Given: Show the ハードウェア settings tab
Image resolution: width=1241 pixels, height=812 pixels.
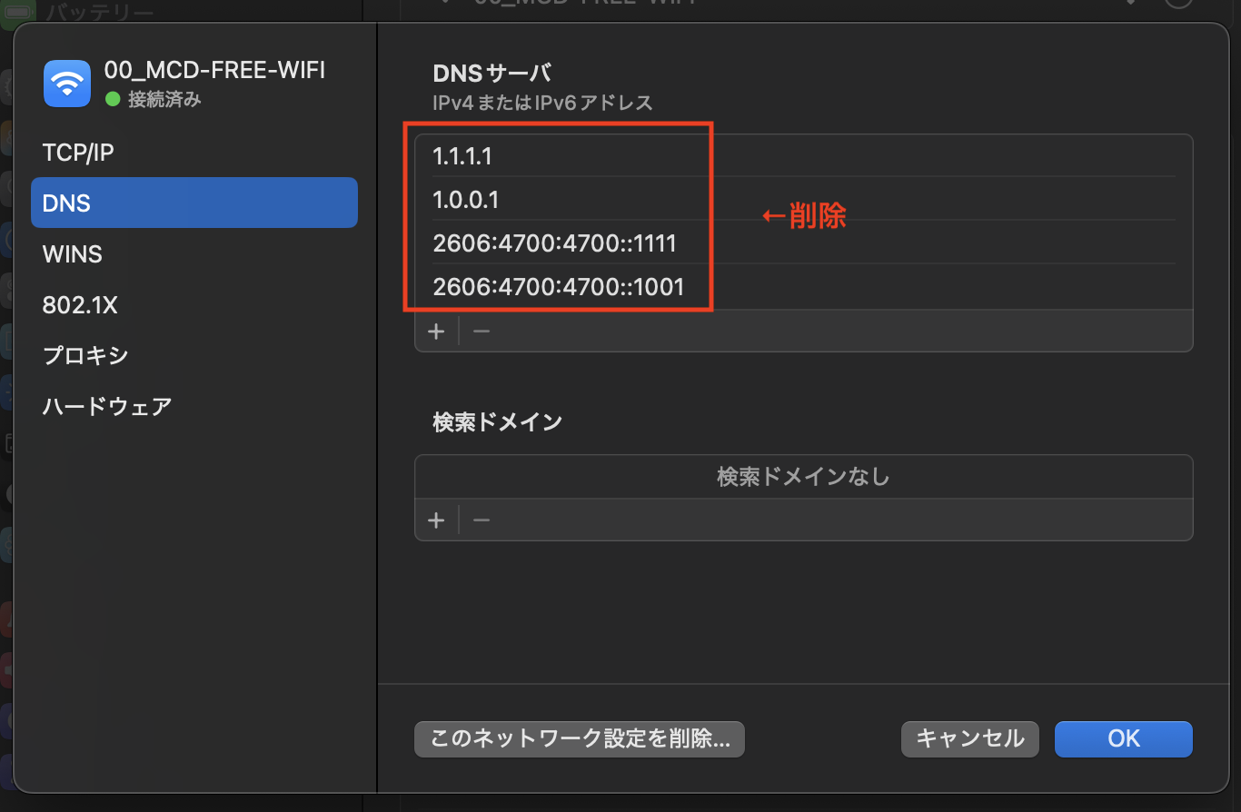Looking at the screenshot, I should point(107,406).
